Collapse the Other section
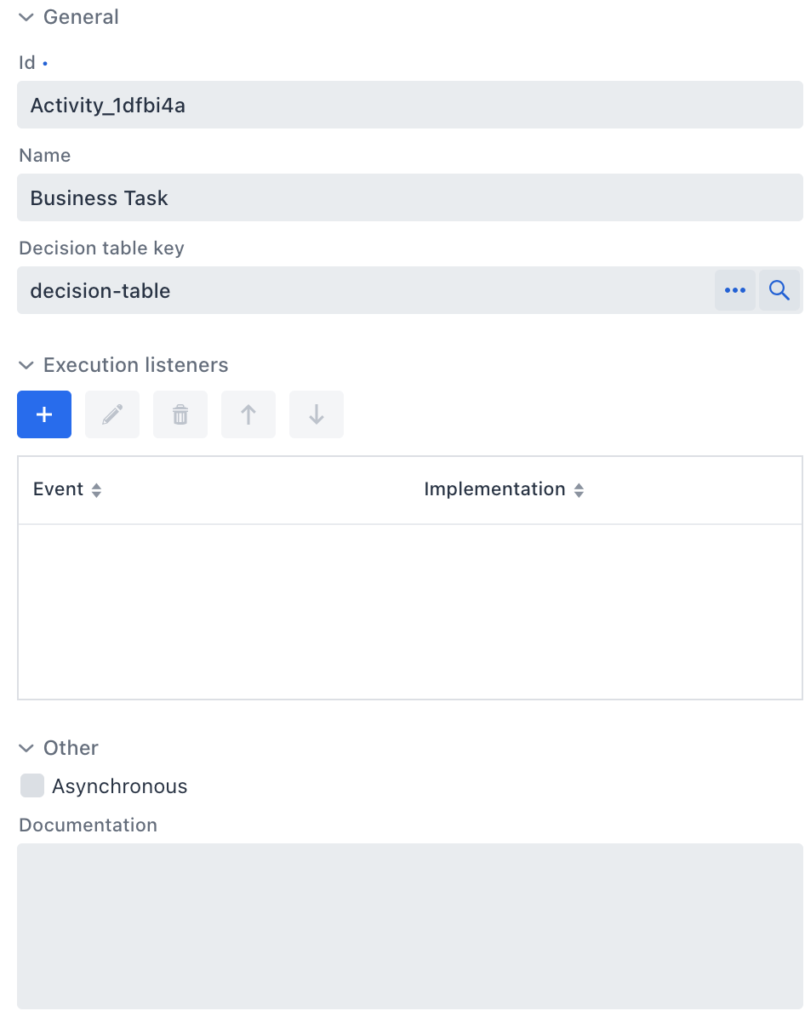805x1028 pixels. pyautogui.click(x=26, y=748)
